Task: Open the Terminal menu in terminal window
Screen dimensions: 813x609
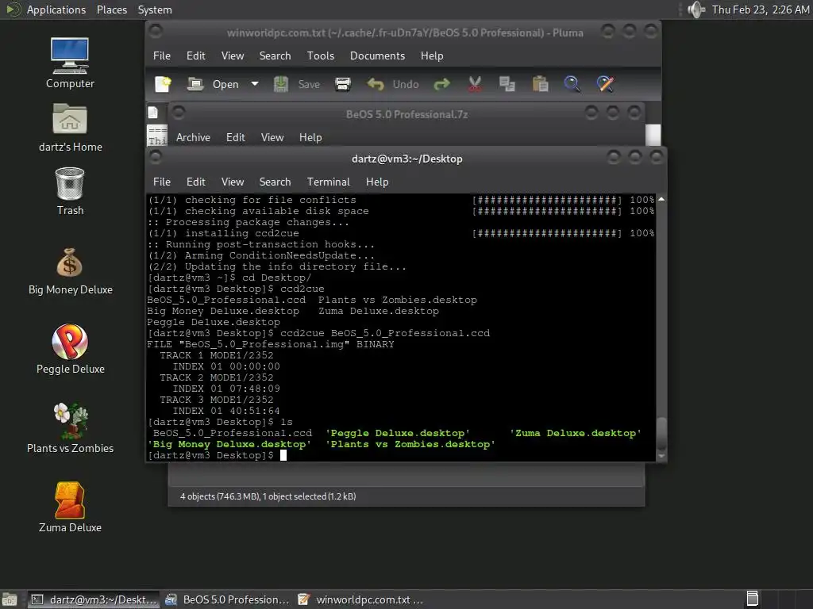Action: [328, 182]
